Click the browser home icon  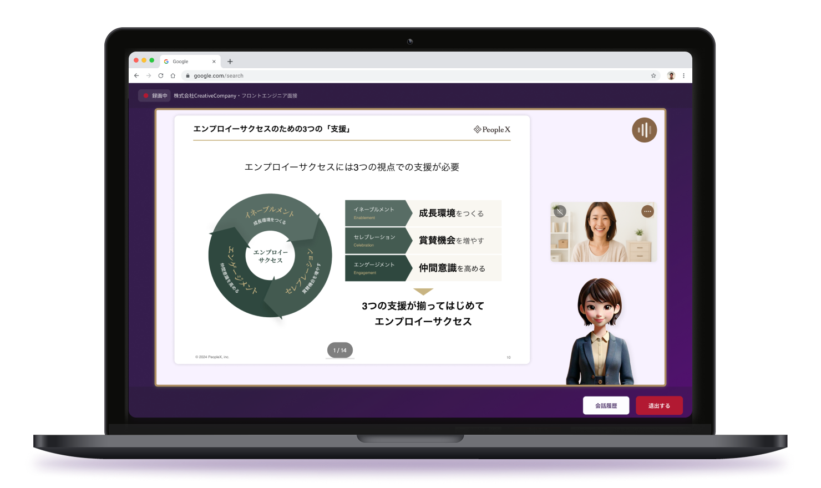(173, 75)
